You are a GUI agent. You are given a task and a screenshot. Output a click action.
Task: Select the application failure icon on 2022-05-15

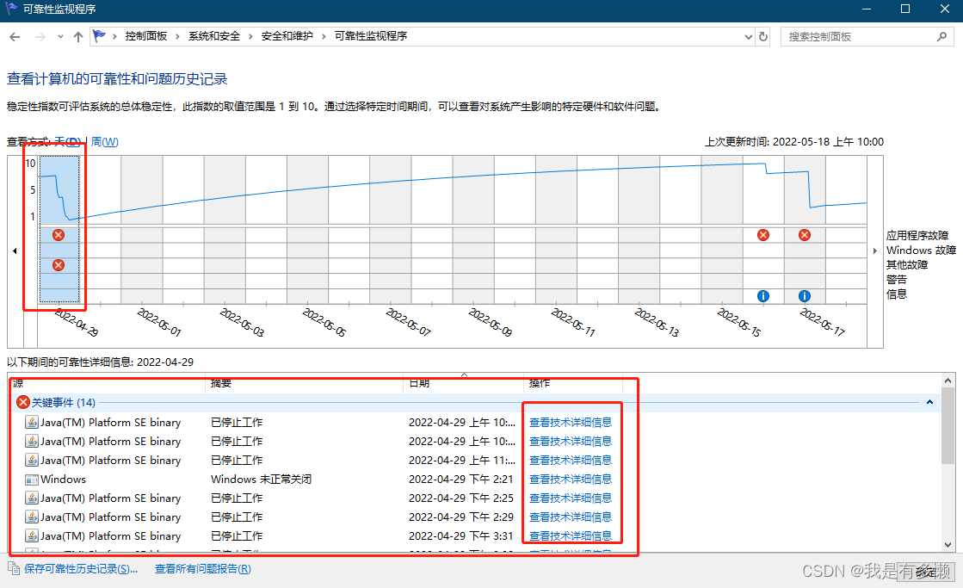click(x=763, y=235)
